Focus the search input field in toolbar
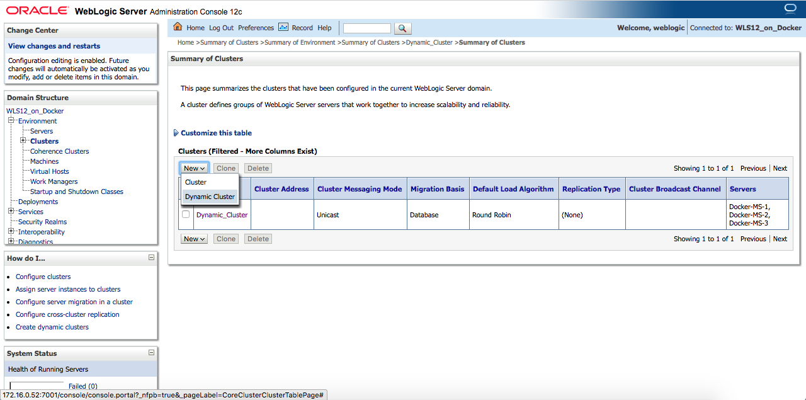806x400 pixels. (x=367, y=28)
